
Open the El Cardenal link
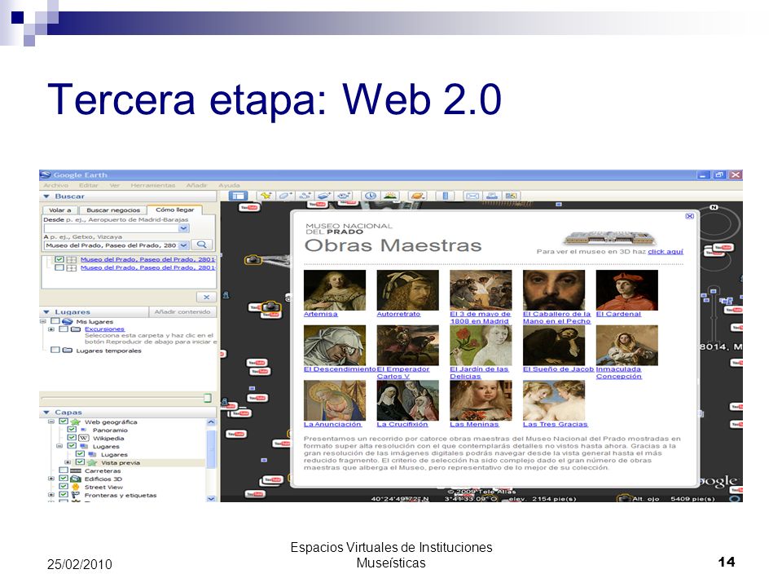tap(618, 314)
